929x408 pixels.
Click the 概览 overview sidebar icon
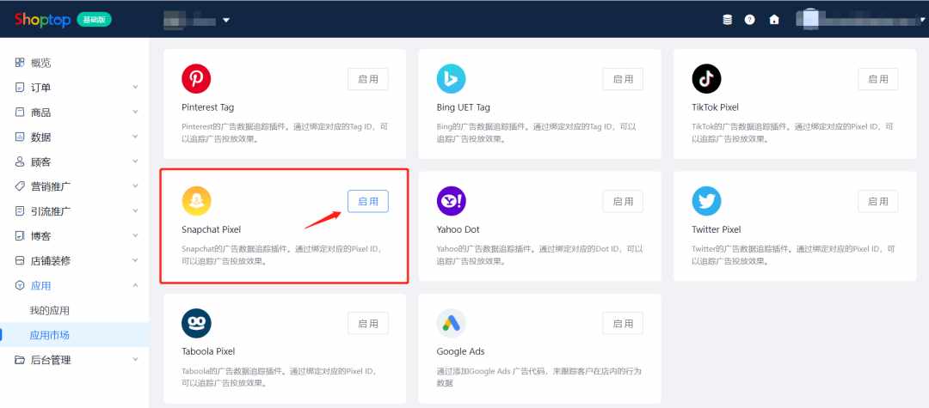(x=20, y=63)
